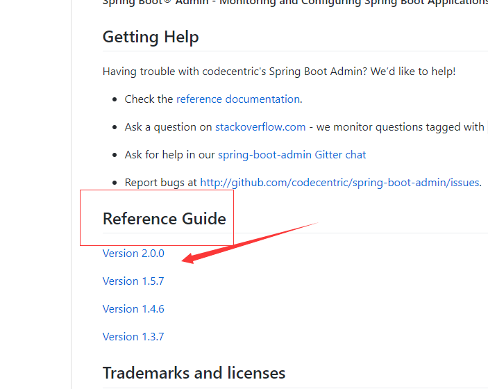
Task: Open Version 2.0.0 reference guide
Action: (x=133, y=254)
